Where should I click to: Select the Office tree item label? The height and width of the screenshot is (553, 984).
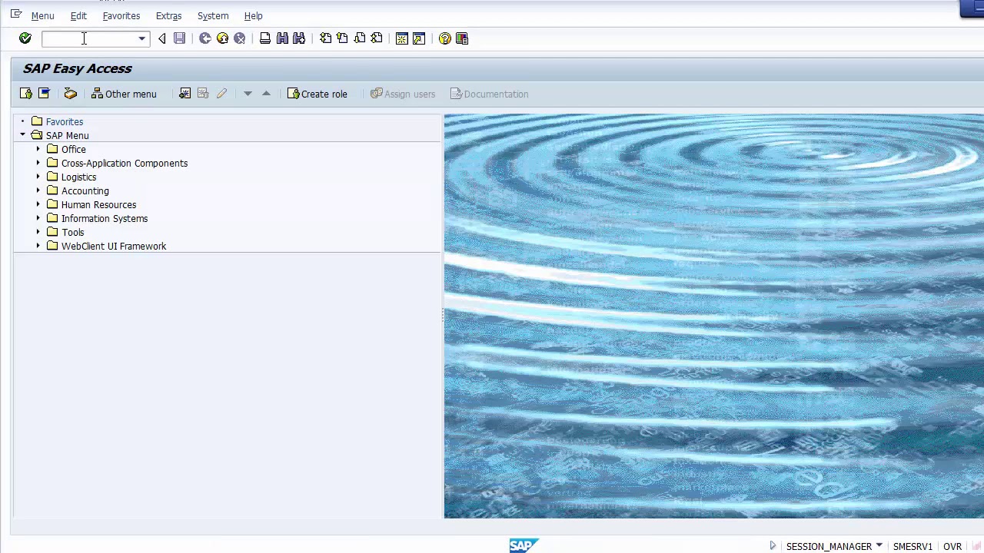[74, 149]
